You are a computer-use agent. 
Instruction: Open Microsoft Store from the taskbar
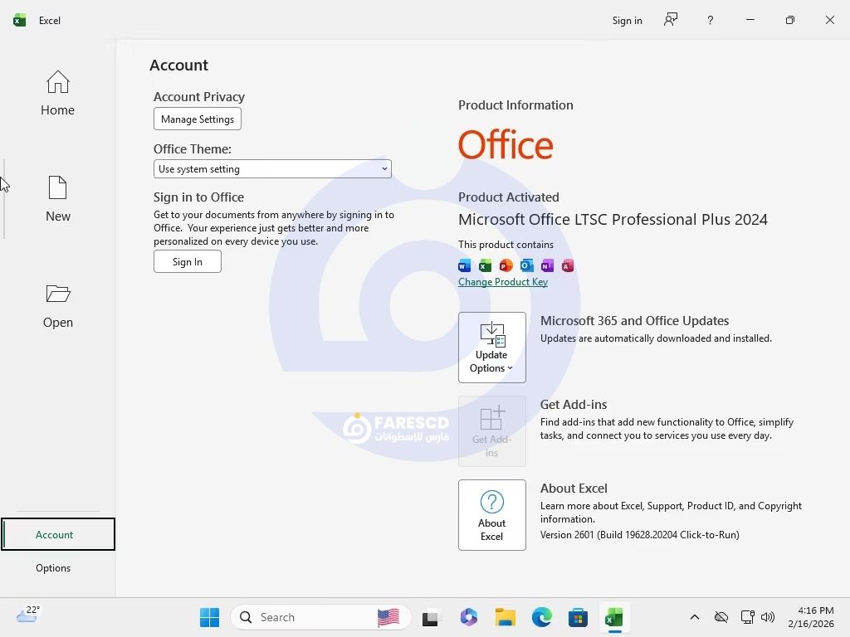[x=579, y=617]
